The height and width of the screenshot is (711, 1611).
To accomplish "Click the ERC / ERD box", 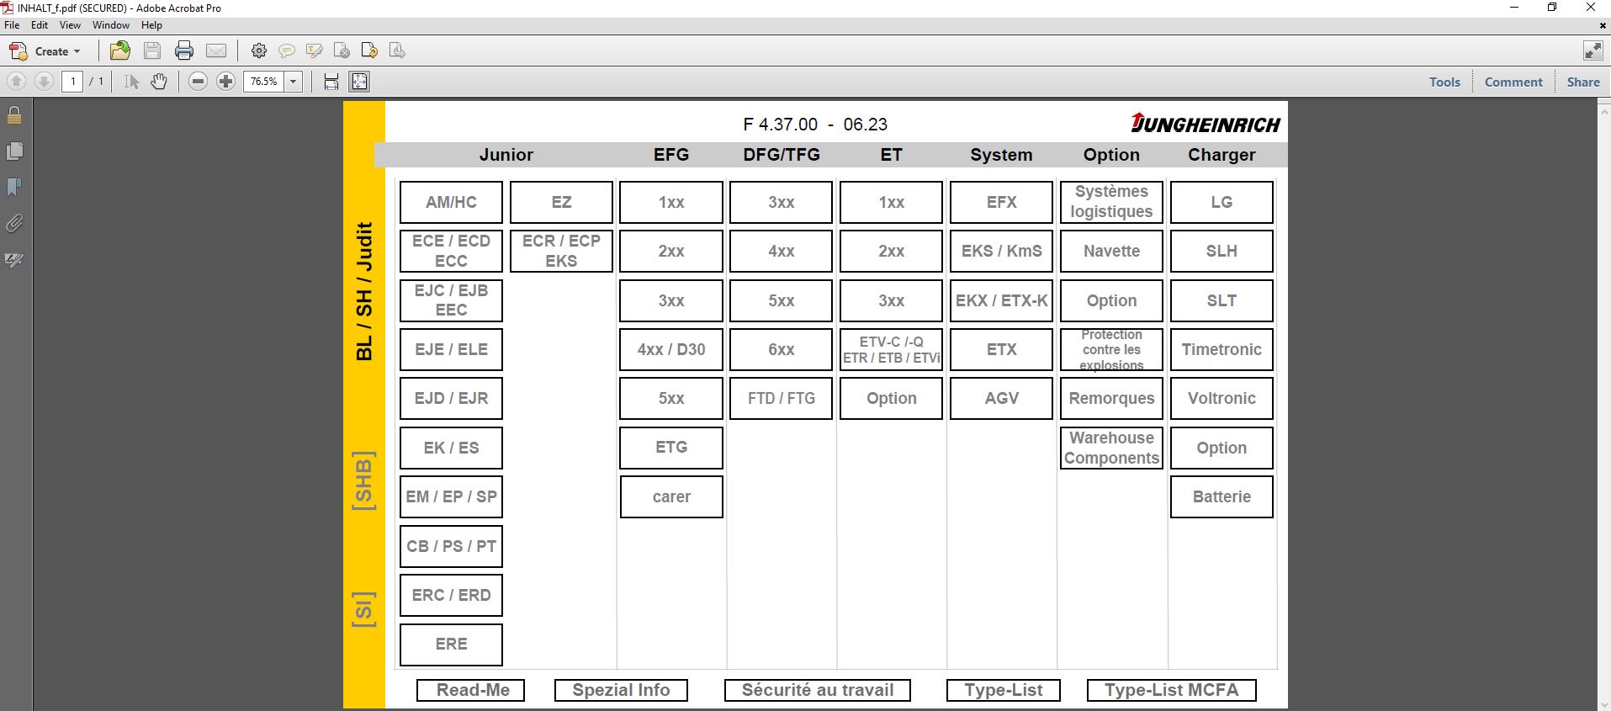I will coord(451,595).
